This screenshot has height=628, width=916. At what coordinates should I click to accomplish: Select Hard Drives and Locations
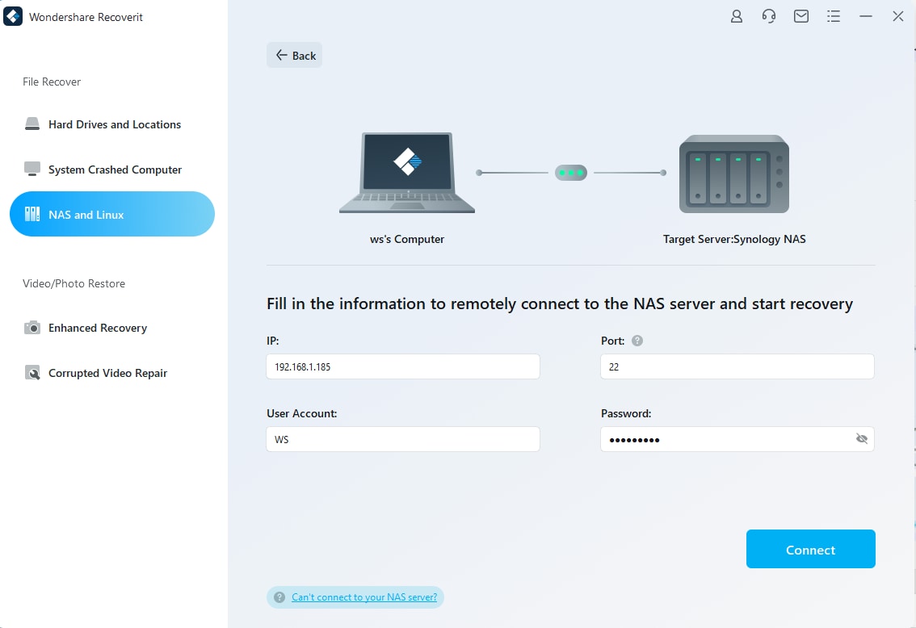pyautogui.click(x=112, y=124)
